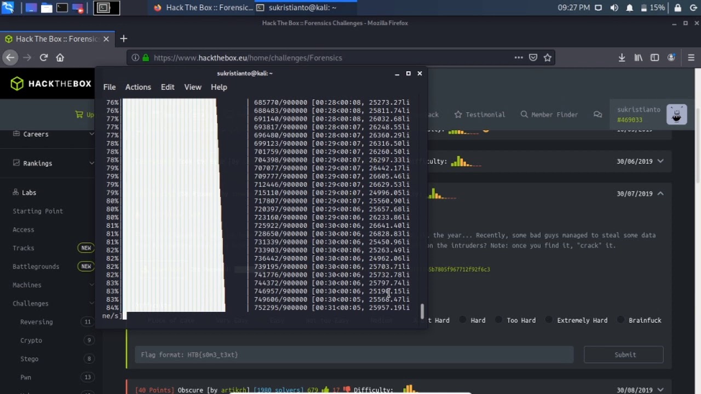The width and height of the screenshot is (701, 394).
Task: Open notifications bell in the top panel
Action: pyautogui.click(x=630, y=8)
